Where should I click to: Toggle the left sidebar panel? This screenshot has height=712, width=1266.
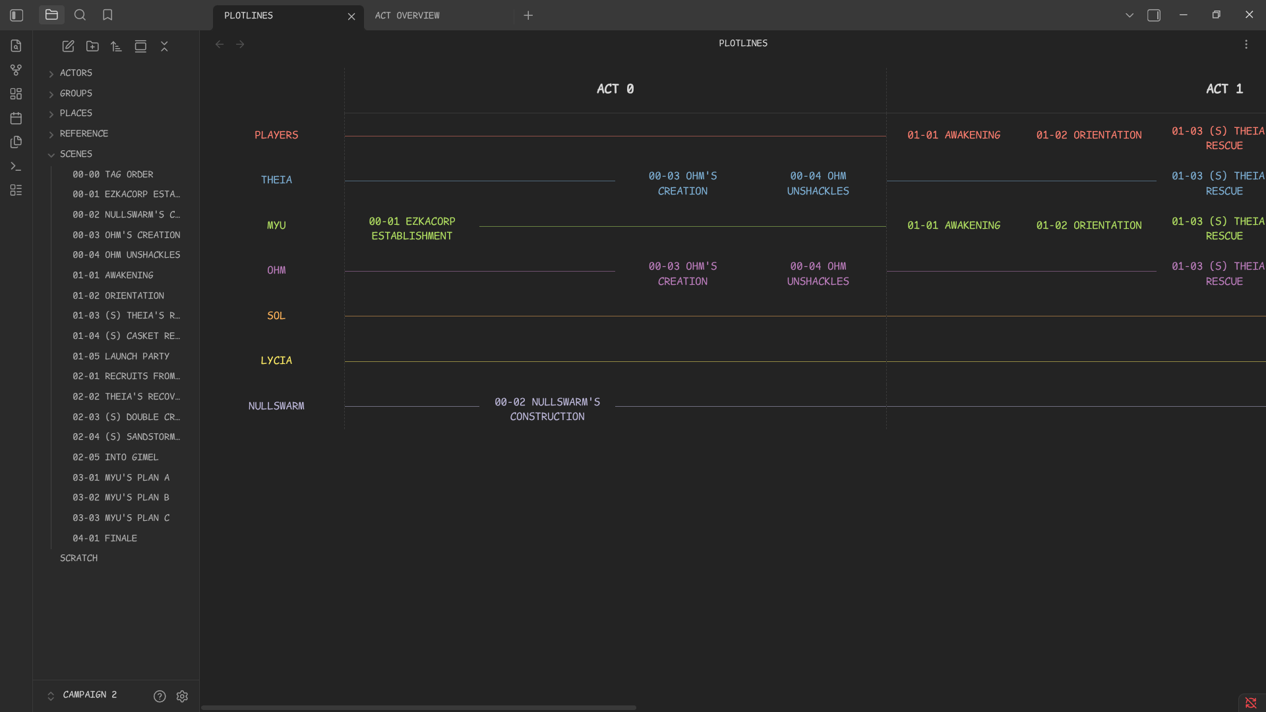(16, 15)
